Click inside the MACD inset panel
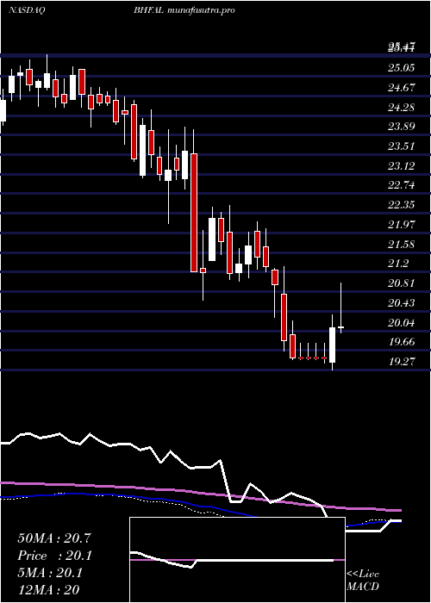 click(x=237, y=560)
